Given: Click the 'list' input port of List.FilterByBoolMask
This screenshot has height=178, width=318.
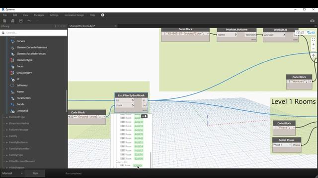Looking at the screenshot, I should point(125,100).
